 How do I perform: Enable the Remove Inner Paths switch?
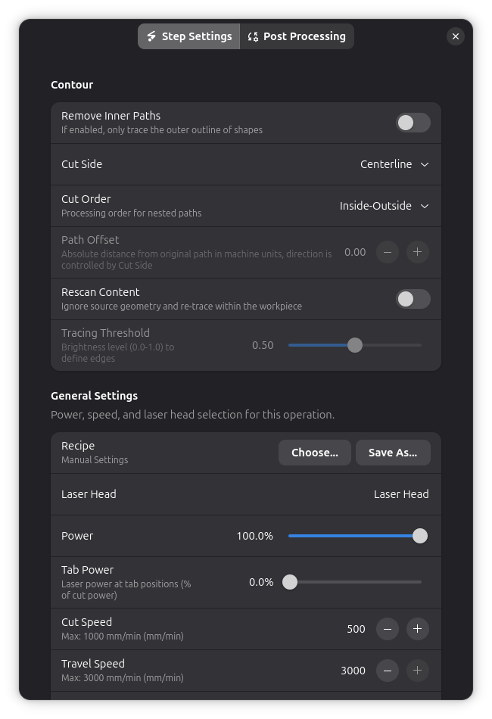(x=413, y=123)
